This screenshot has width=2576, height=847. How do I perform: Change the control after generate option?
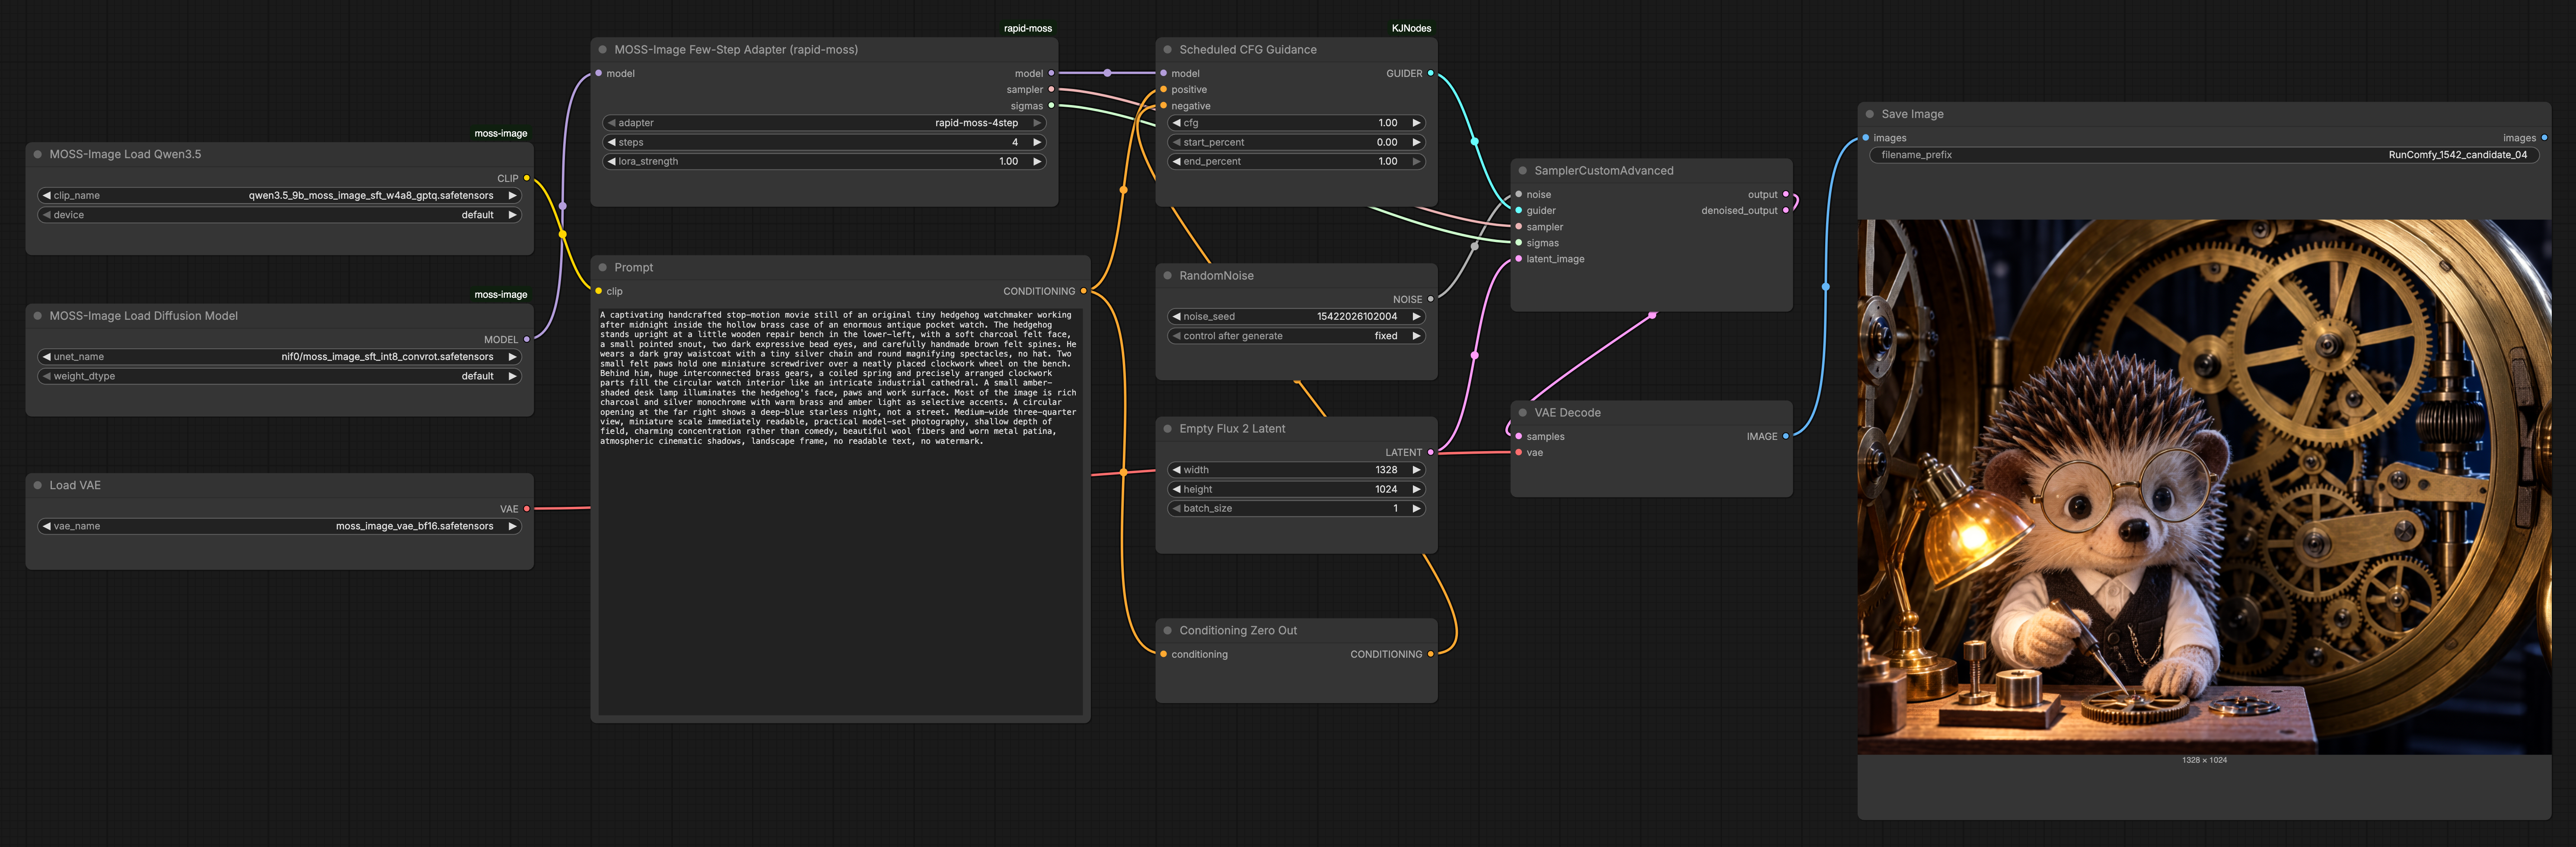[x=1296, y=336]
